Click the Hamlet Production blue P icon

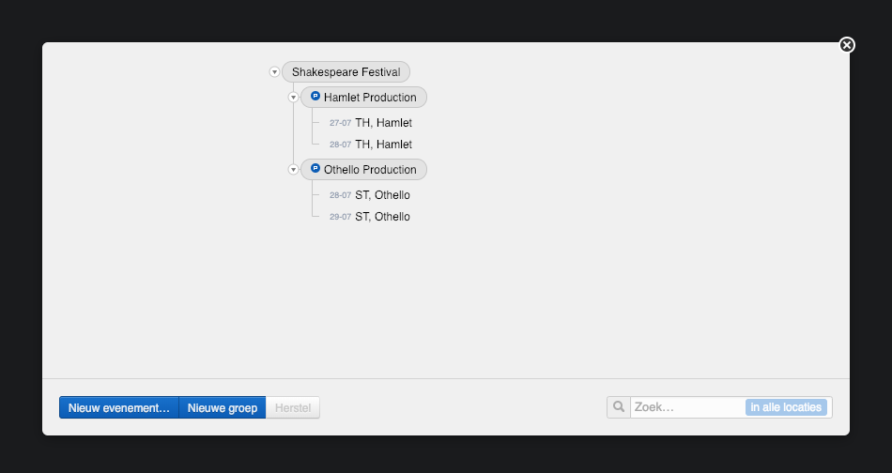pos(315,97)
